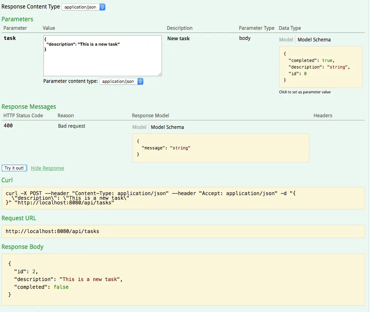Open the Parameter content type dropdown
Viewport: 373px width, 312px height.
coord(121,81)
